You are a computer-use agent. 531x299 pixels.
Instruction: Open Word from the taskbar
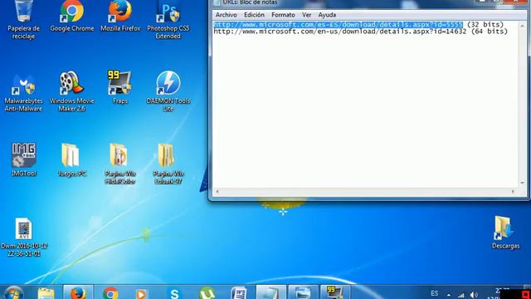coord(239,293)
